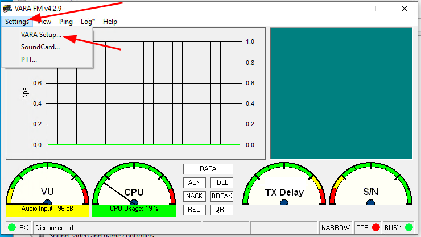Open the Ping menu
The image size is (421, 237).
[66, 22]
